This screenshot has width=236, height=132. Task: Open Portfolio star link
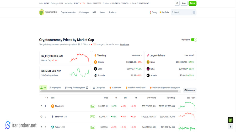point(164,13)
